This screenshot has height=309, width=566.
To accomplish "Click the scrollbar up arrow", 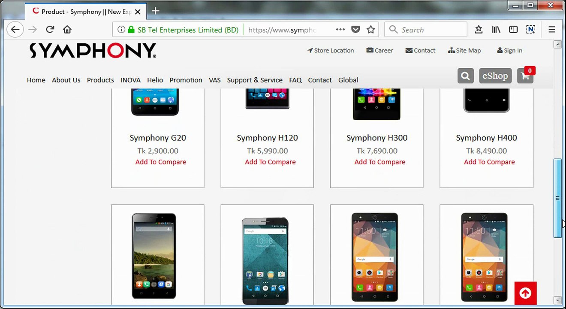I will 557,44.
